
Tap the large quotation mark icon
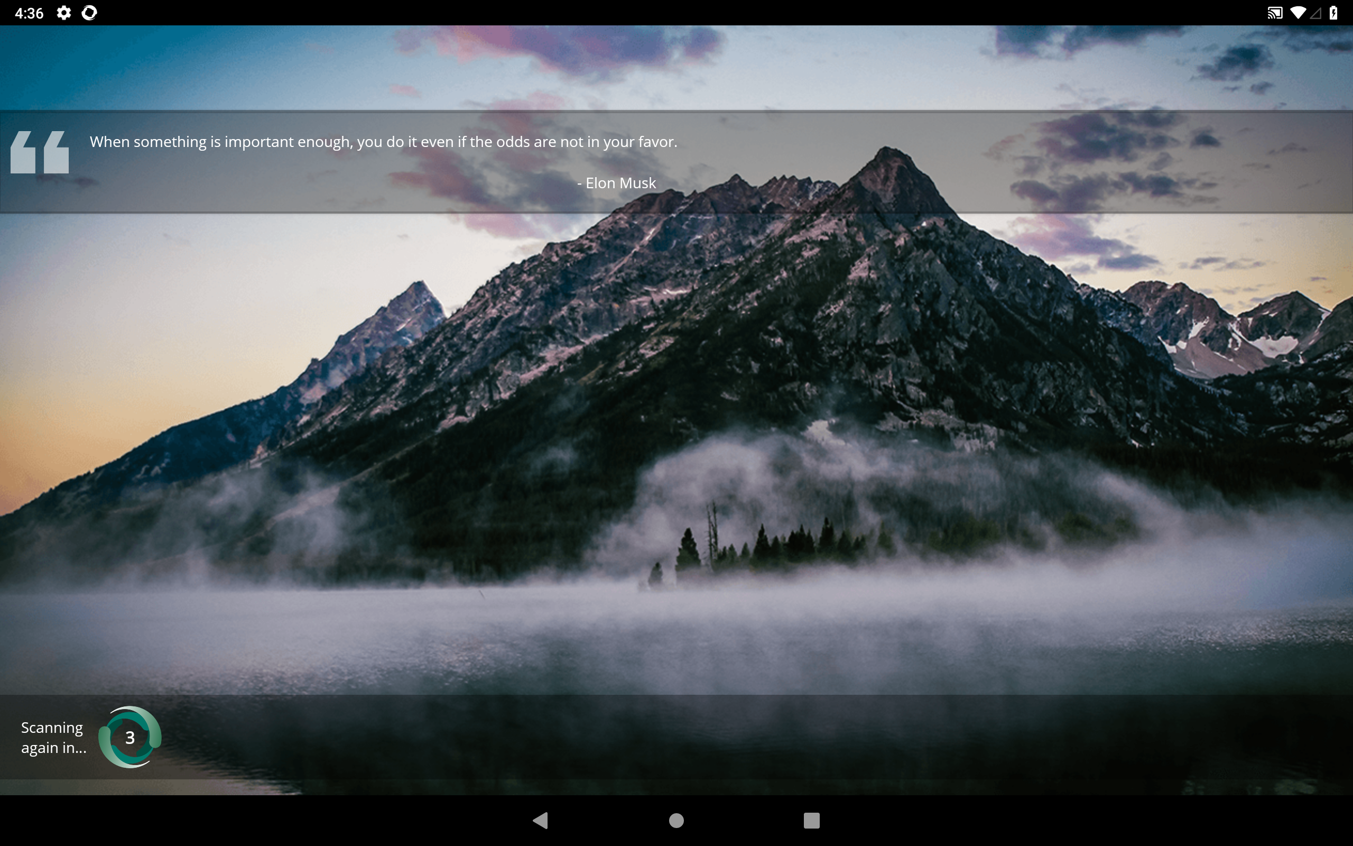pyautogui.click(x=40, y=152)
